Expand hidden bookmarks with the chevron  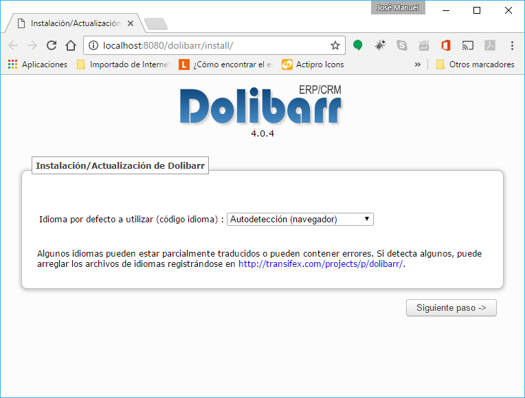coord(417,65)
